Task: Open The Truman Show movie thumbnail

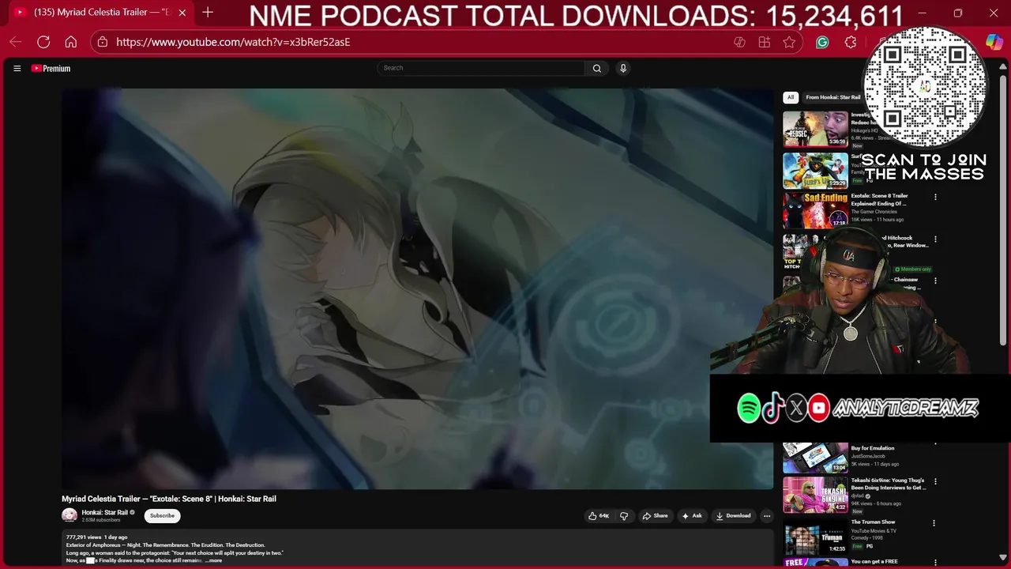Action: click(x=815, y=536)
